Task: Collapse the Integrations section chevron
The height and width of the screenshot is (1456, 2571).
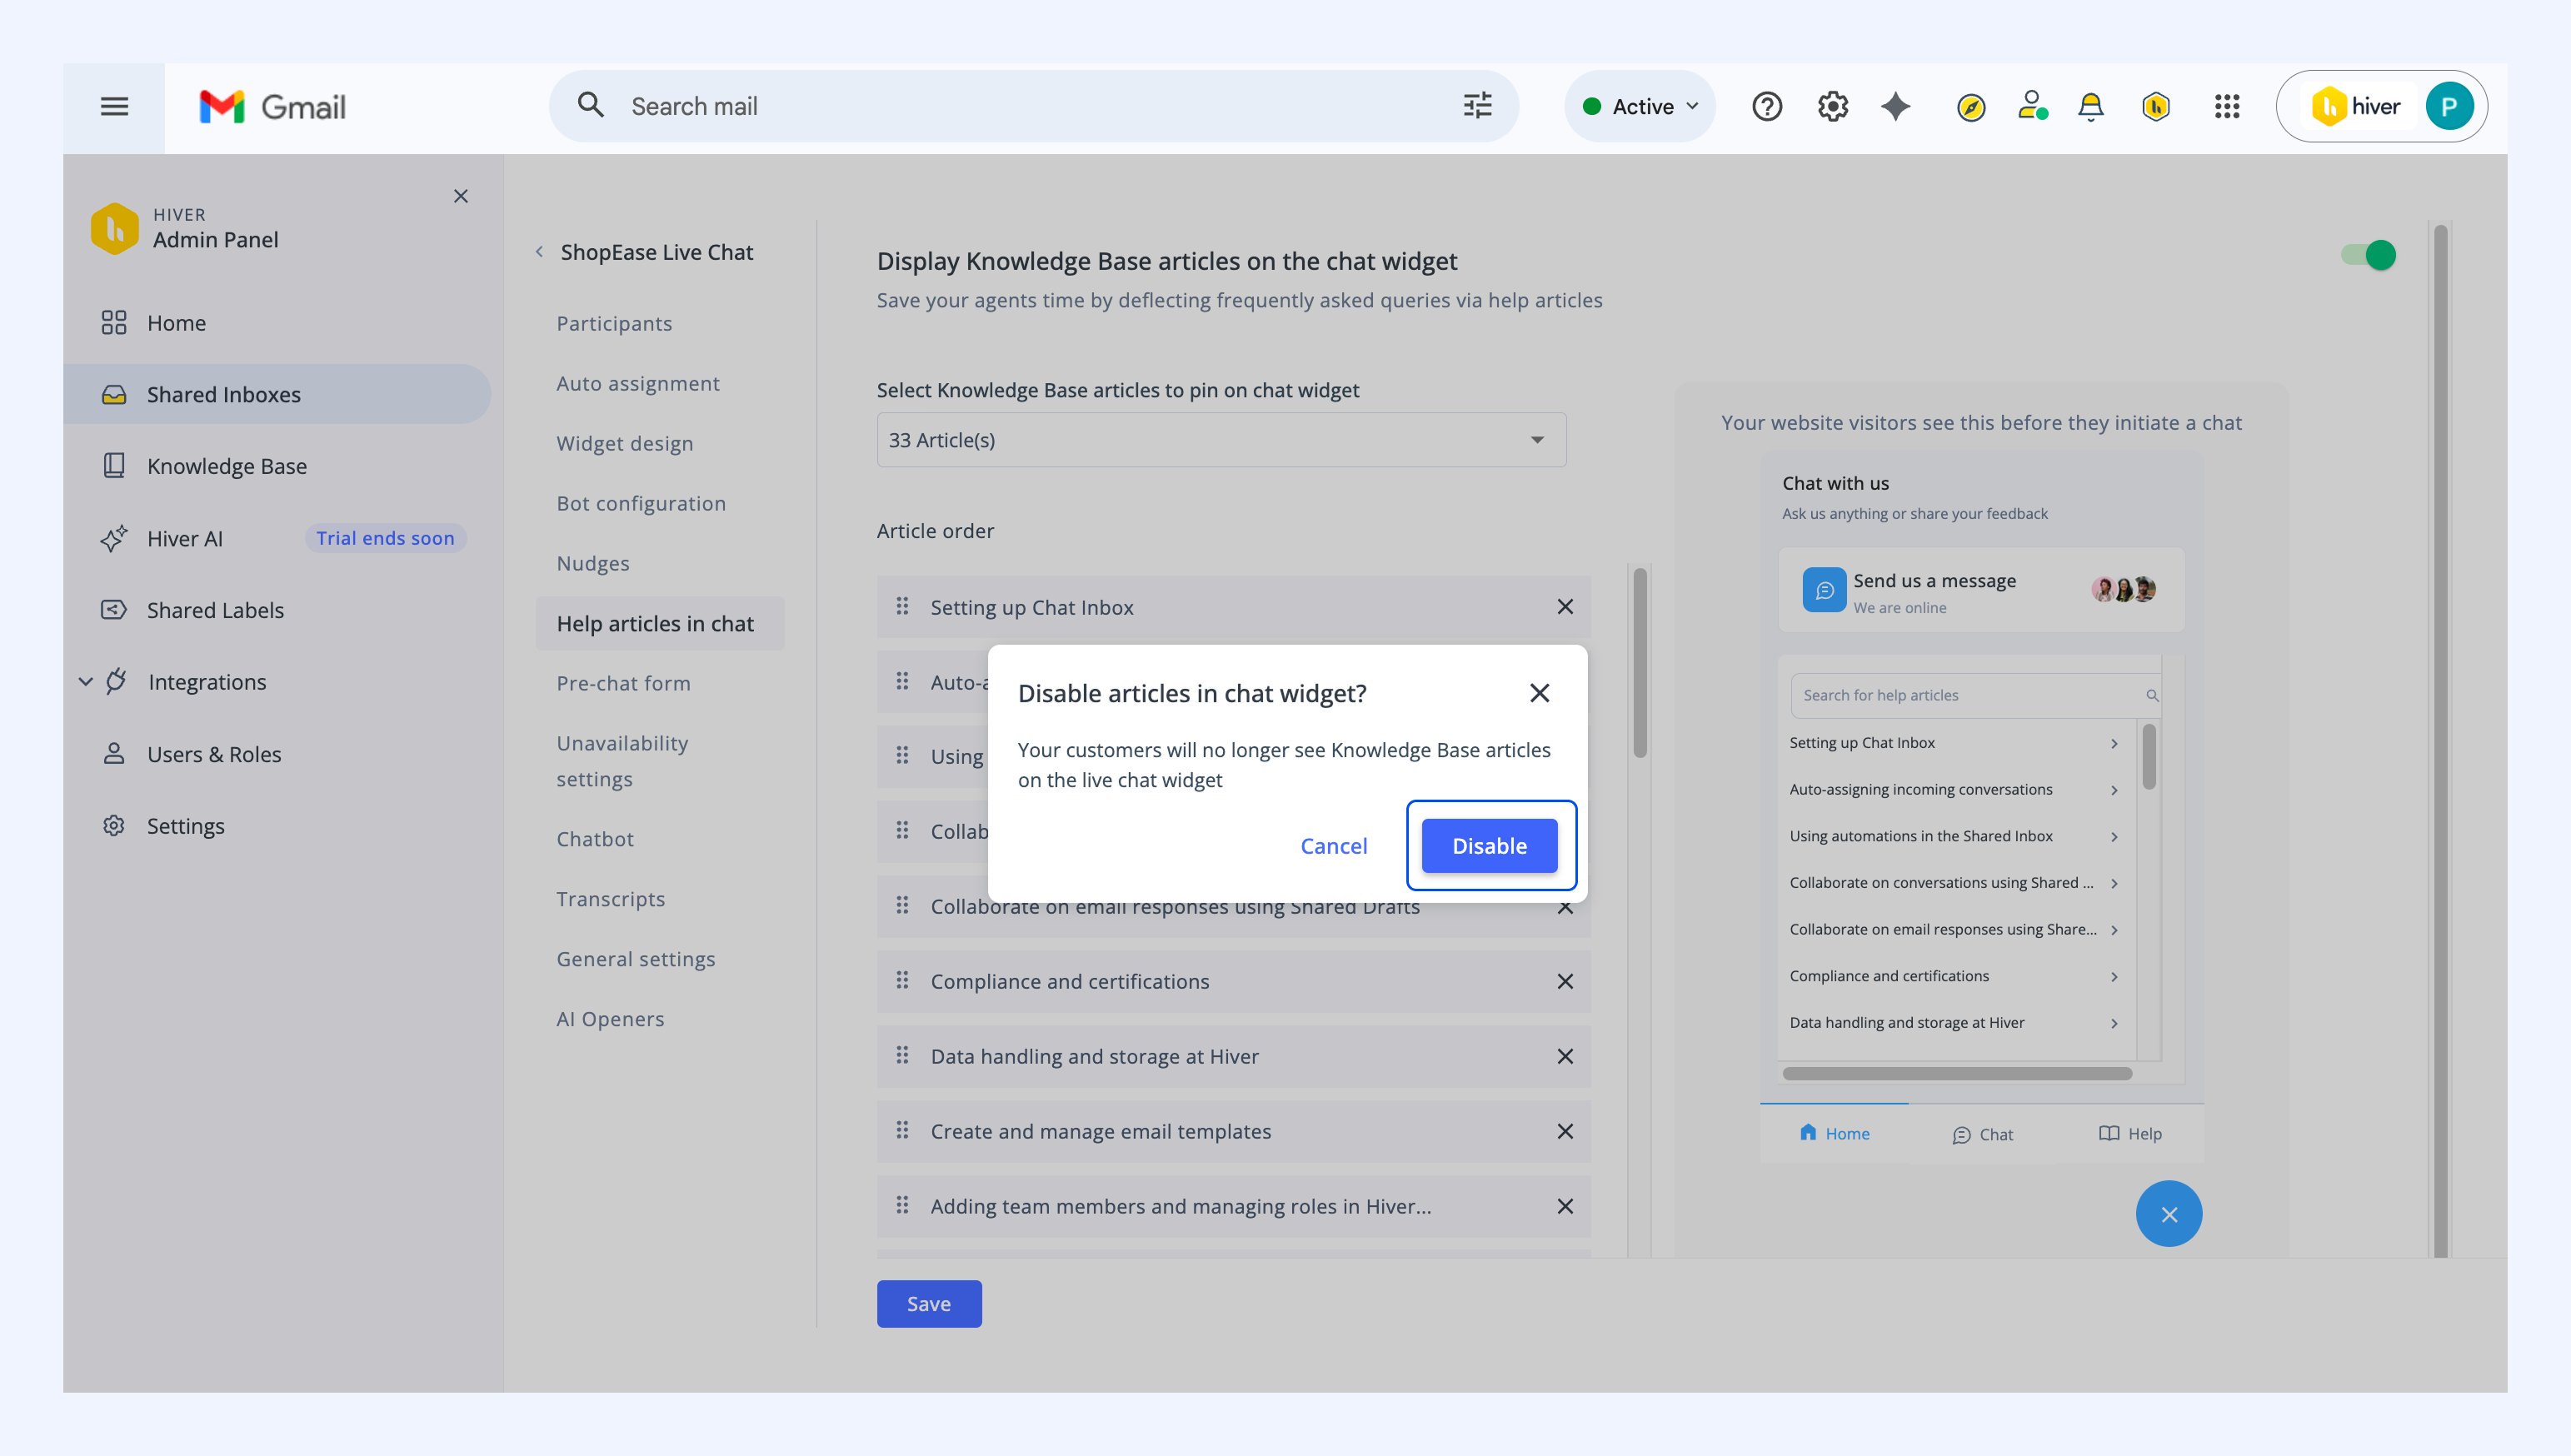Action: (x=86, y=682)
